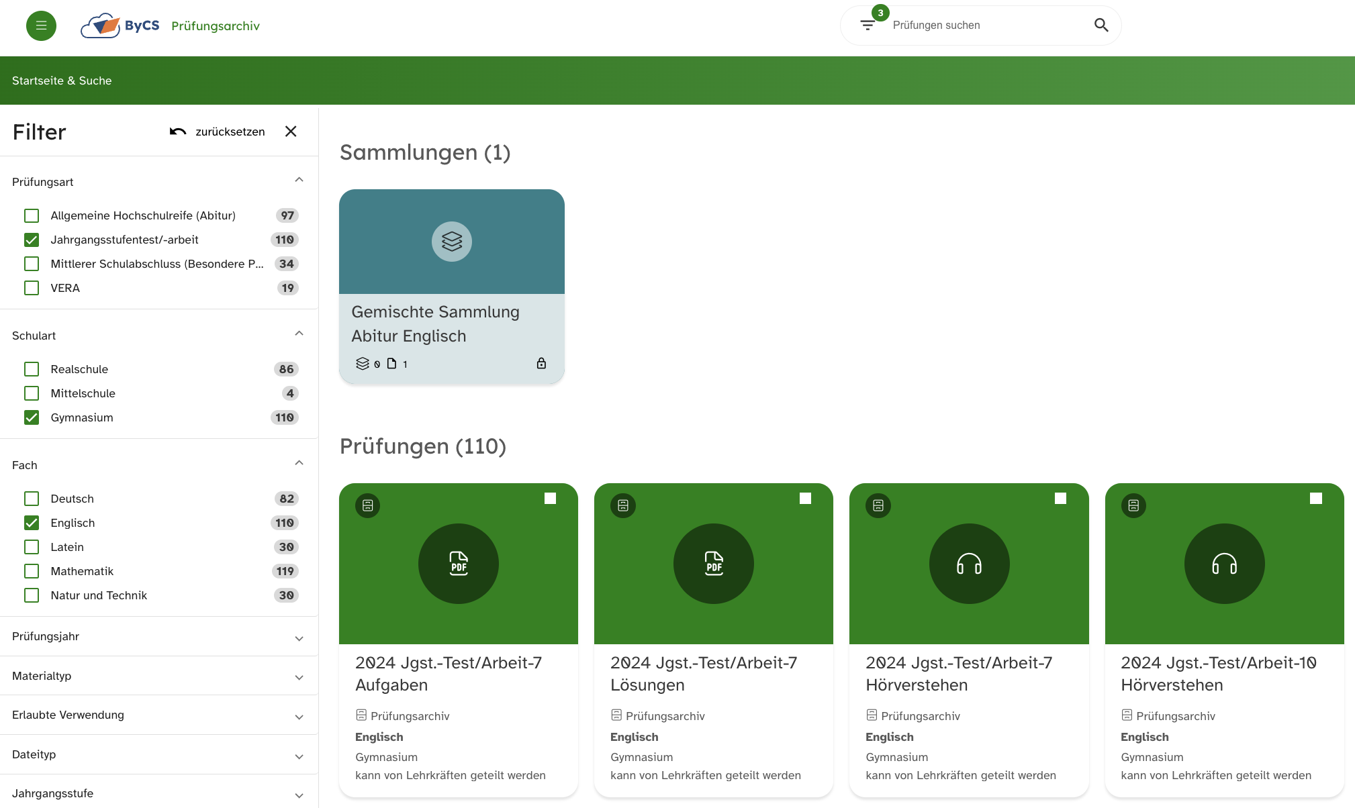Select checkbox on Jgst.-Test/Arbeit-7 Lösungen card
This screenshot has height=808, width=1355.
(805, 498)
